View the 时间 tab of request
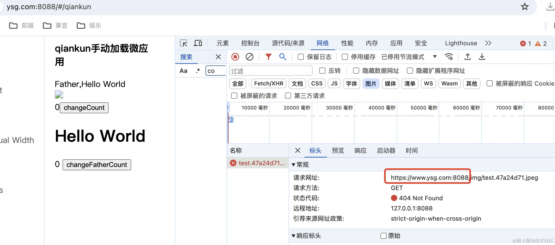Screen dimensions: 555x245 coord(412,150)
